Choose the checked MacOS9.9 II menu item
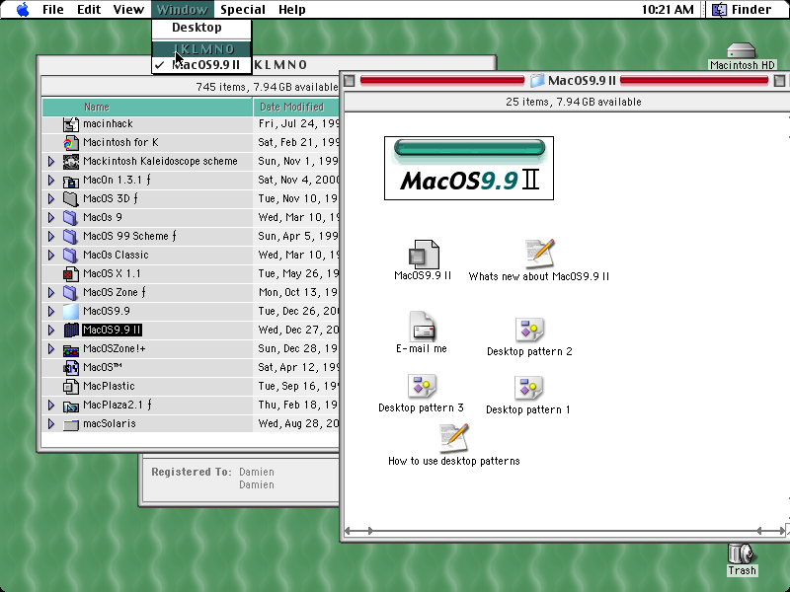 pyautogui.click(x=201, y=65)
